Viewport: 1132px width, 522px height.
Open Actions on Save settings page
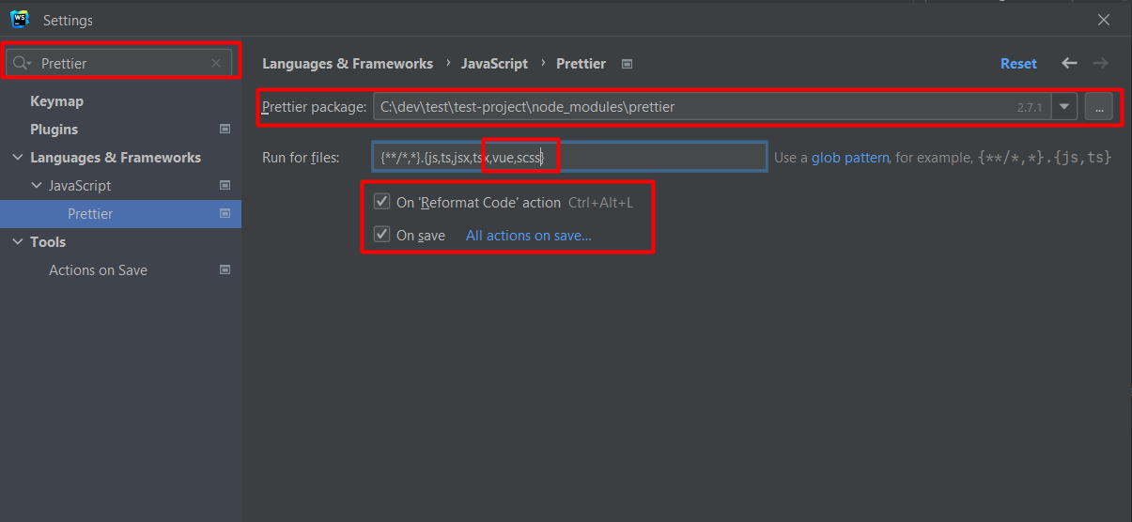[98, 270]
